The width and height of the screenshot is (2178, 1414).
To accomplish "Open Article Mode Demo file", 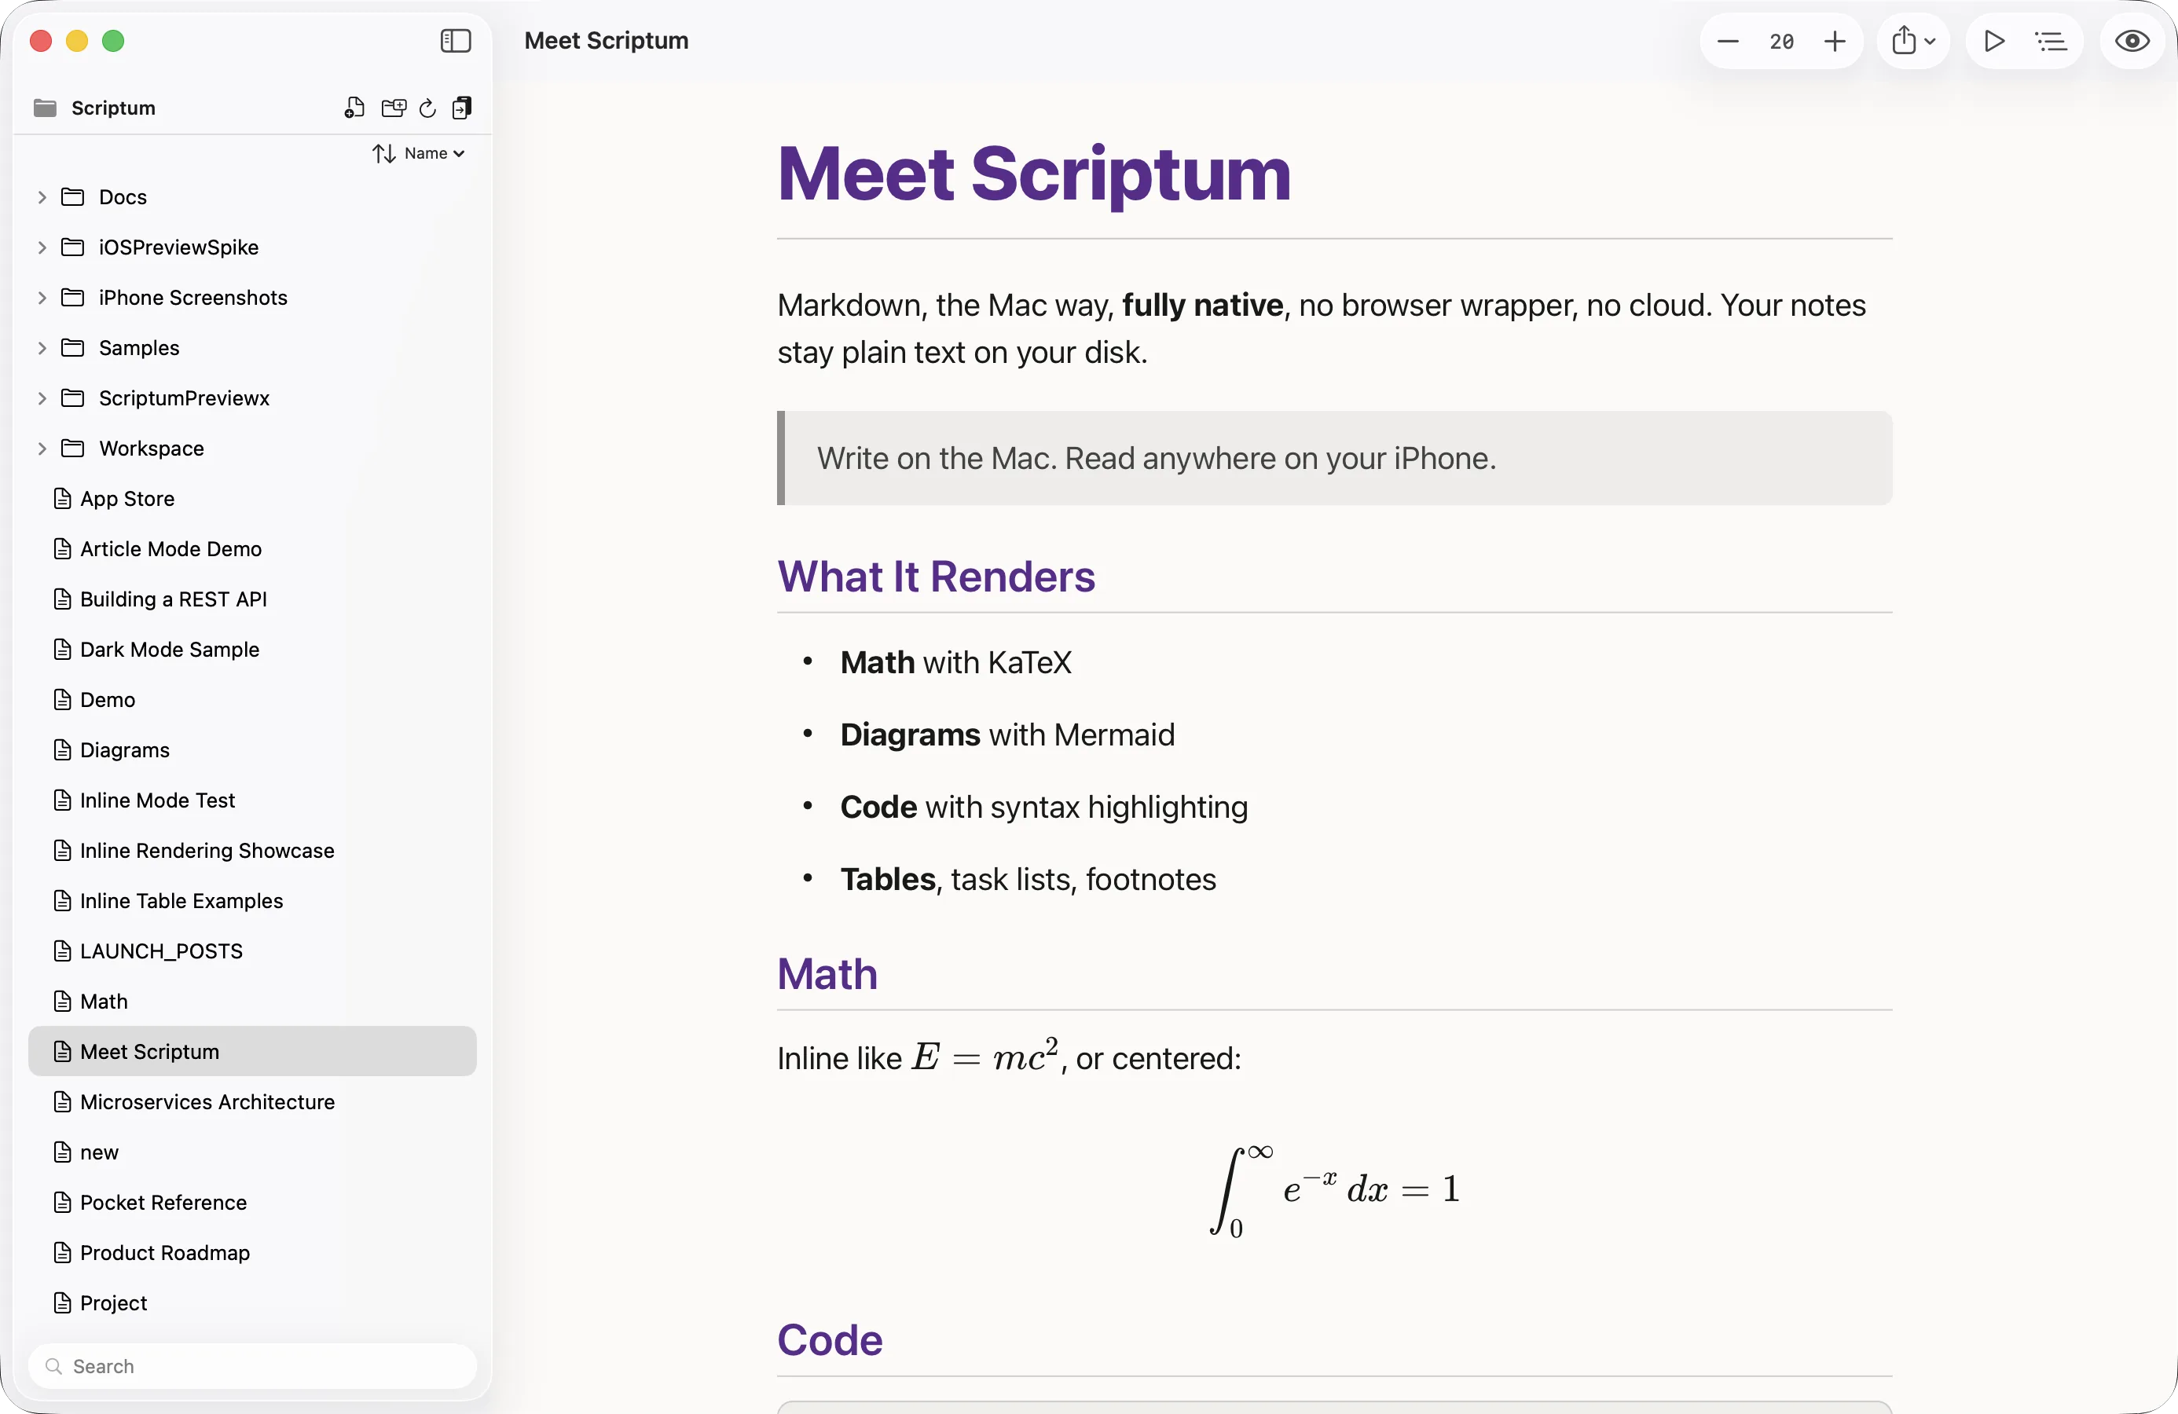I will point(252,549).
